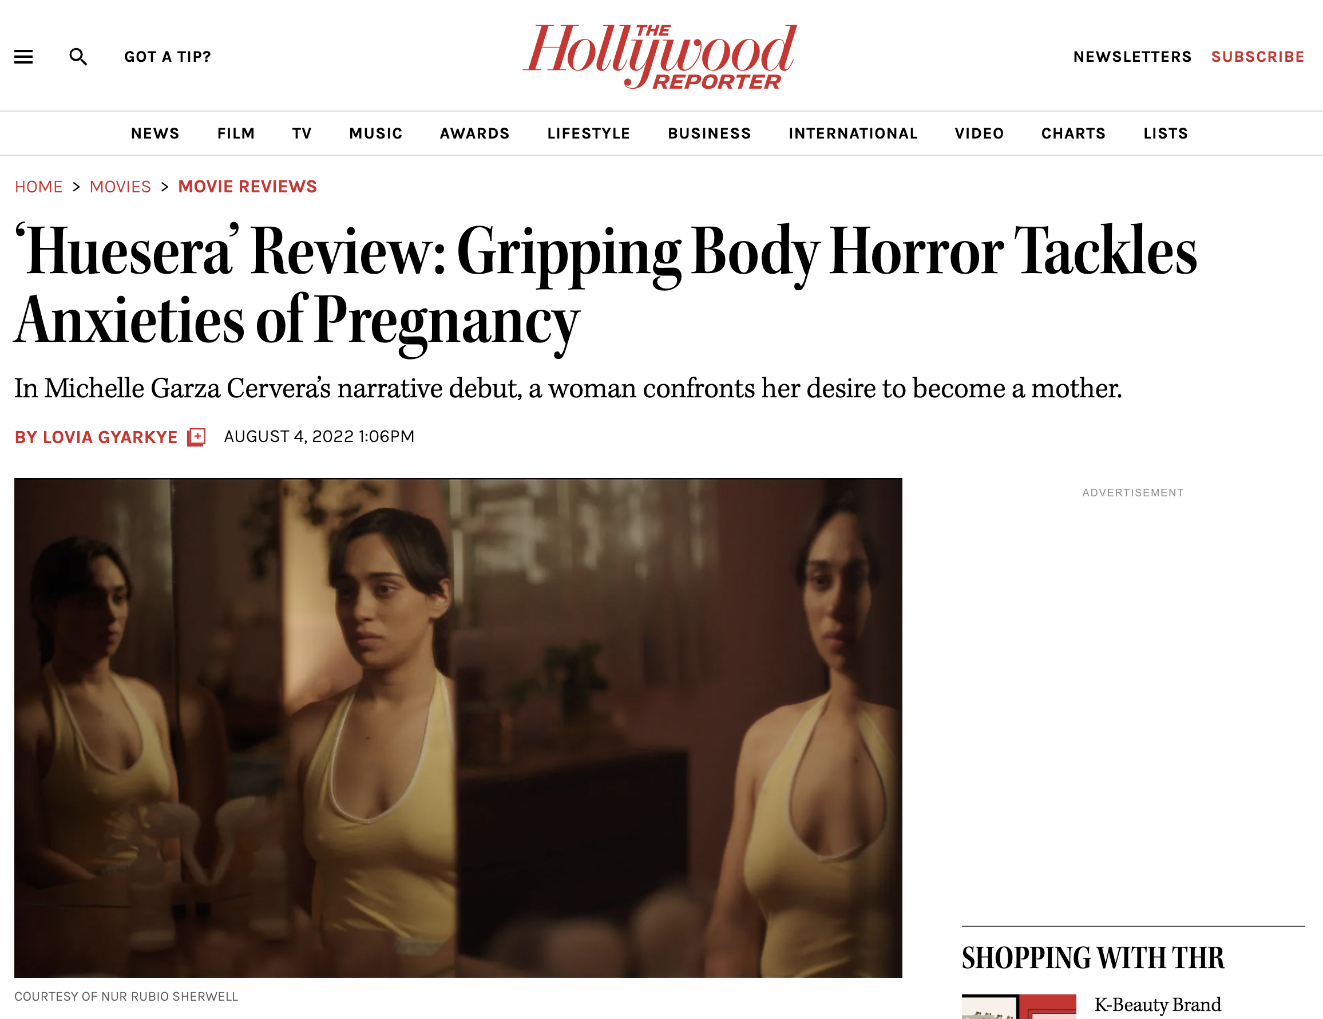1323x1019 pixels.
Task: Select Film in navigation bar
Action: [x=236, y=133]
